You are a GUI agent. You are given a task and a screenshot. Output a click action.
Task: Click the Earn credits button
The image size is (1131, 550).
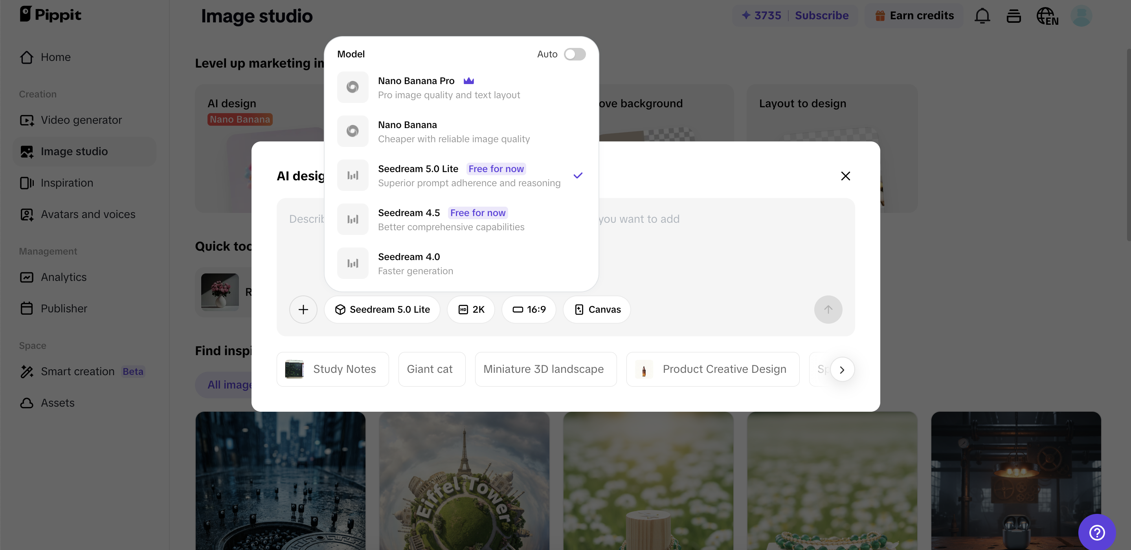pyautogui.click(x=914, y=15)
